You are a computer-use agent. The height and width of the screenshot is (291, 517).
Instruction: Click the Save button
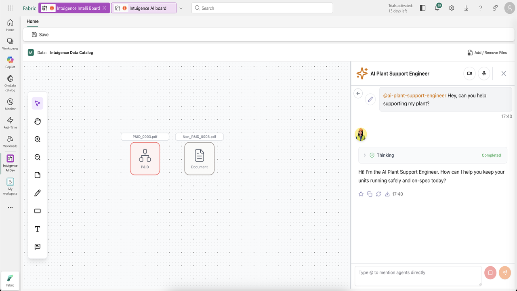pos(40,35)
